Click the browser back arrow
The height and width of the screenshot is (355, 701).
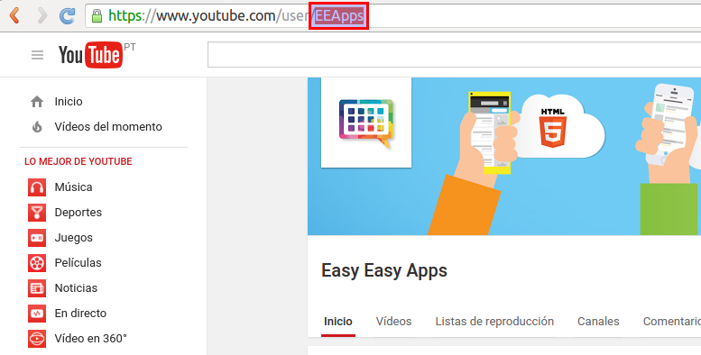coord(14,16)
